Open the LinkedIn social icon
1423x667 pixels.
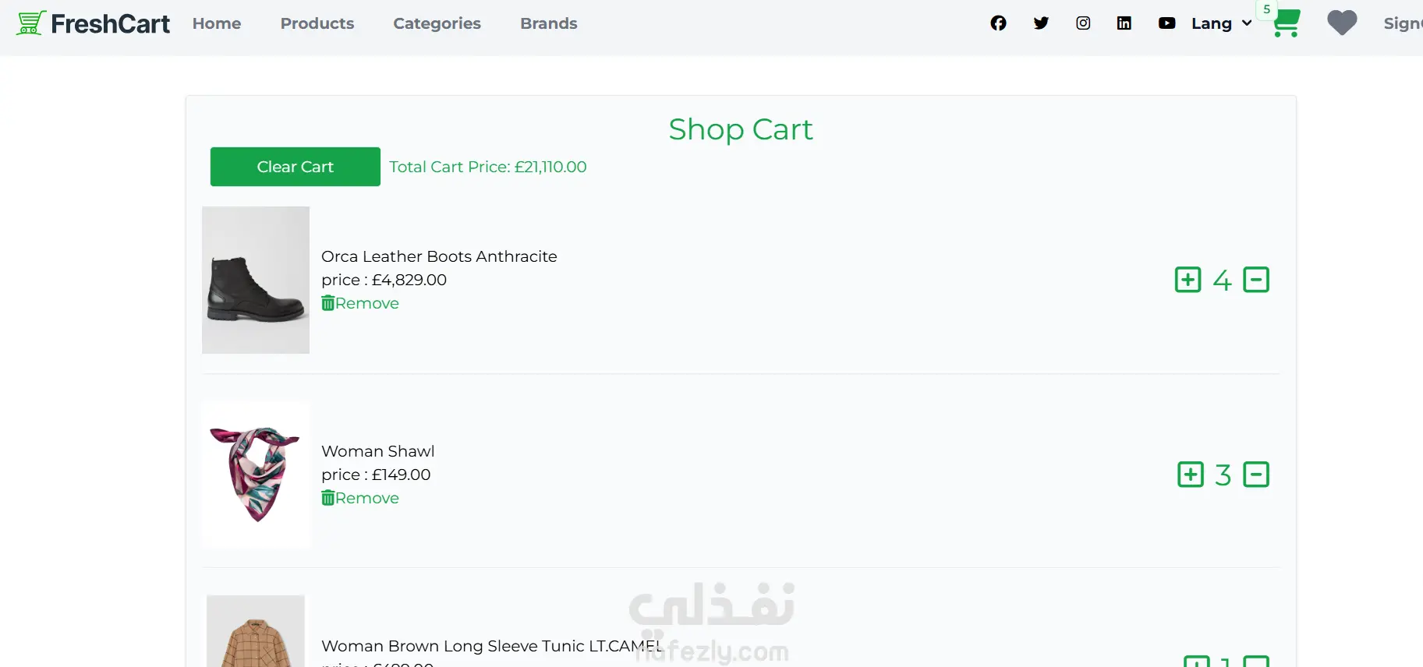(1124, 23)
